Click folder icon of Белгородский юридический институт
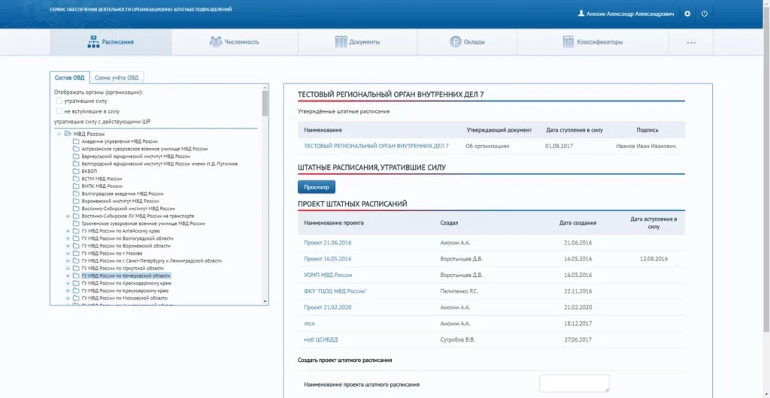Image resolution: width=770 pixels, height=398 pixels. (x=76, y=163)
